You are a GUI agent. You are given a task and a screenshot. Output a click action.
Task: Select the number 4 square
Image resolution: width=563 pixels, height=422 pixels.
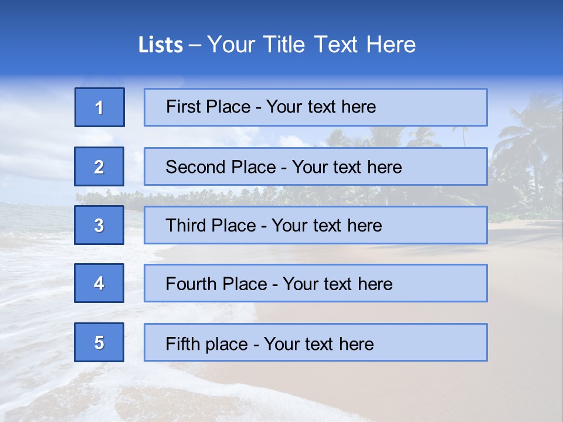click(99, 283)
